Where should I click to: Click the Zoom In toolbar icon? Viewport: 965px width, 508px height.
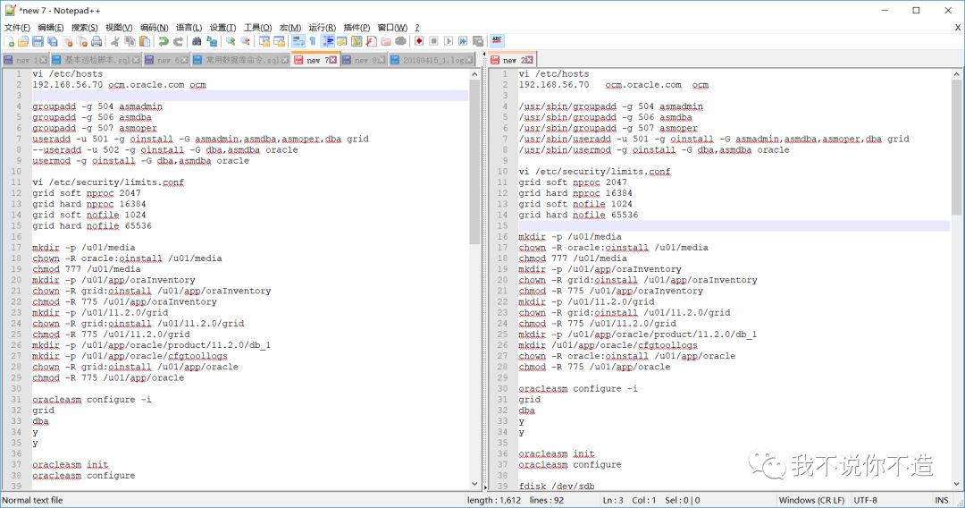[x=231, y=41]
